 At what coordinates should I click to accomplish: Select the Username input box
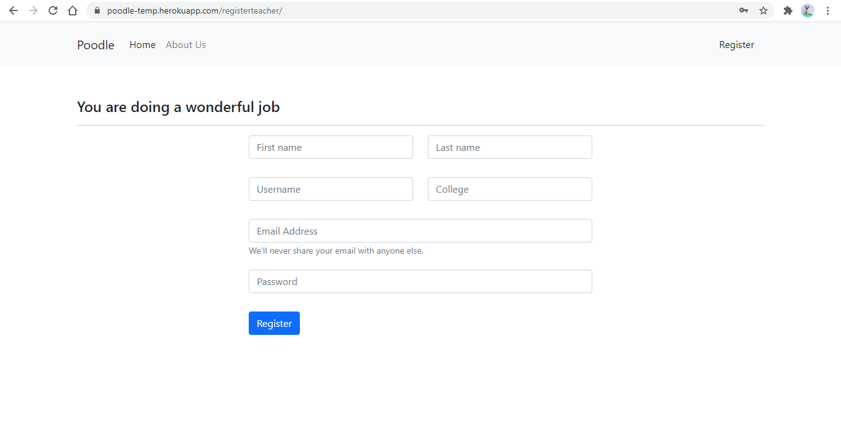click(331, 189)
